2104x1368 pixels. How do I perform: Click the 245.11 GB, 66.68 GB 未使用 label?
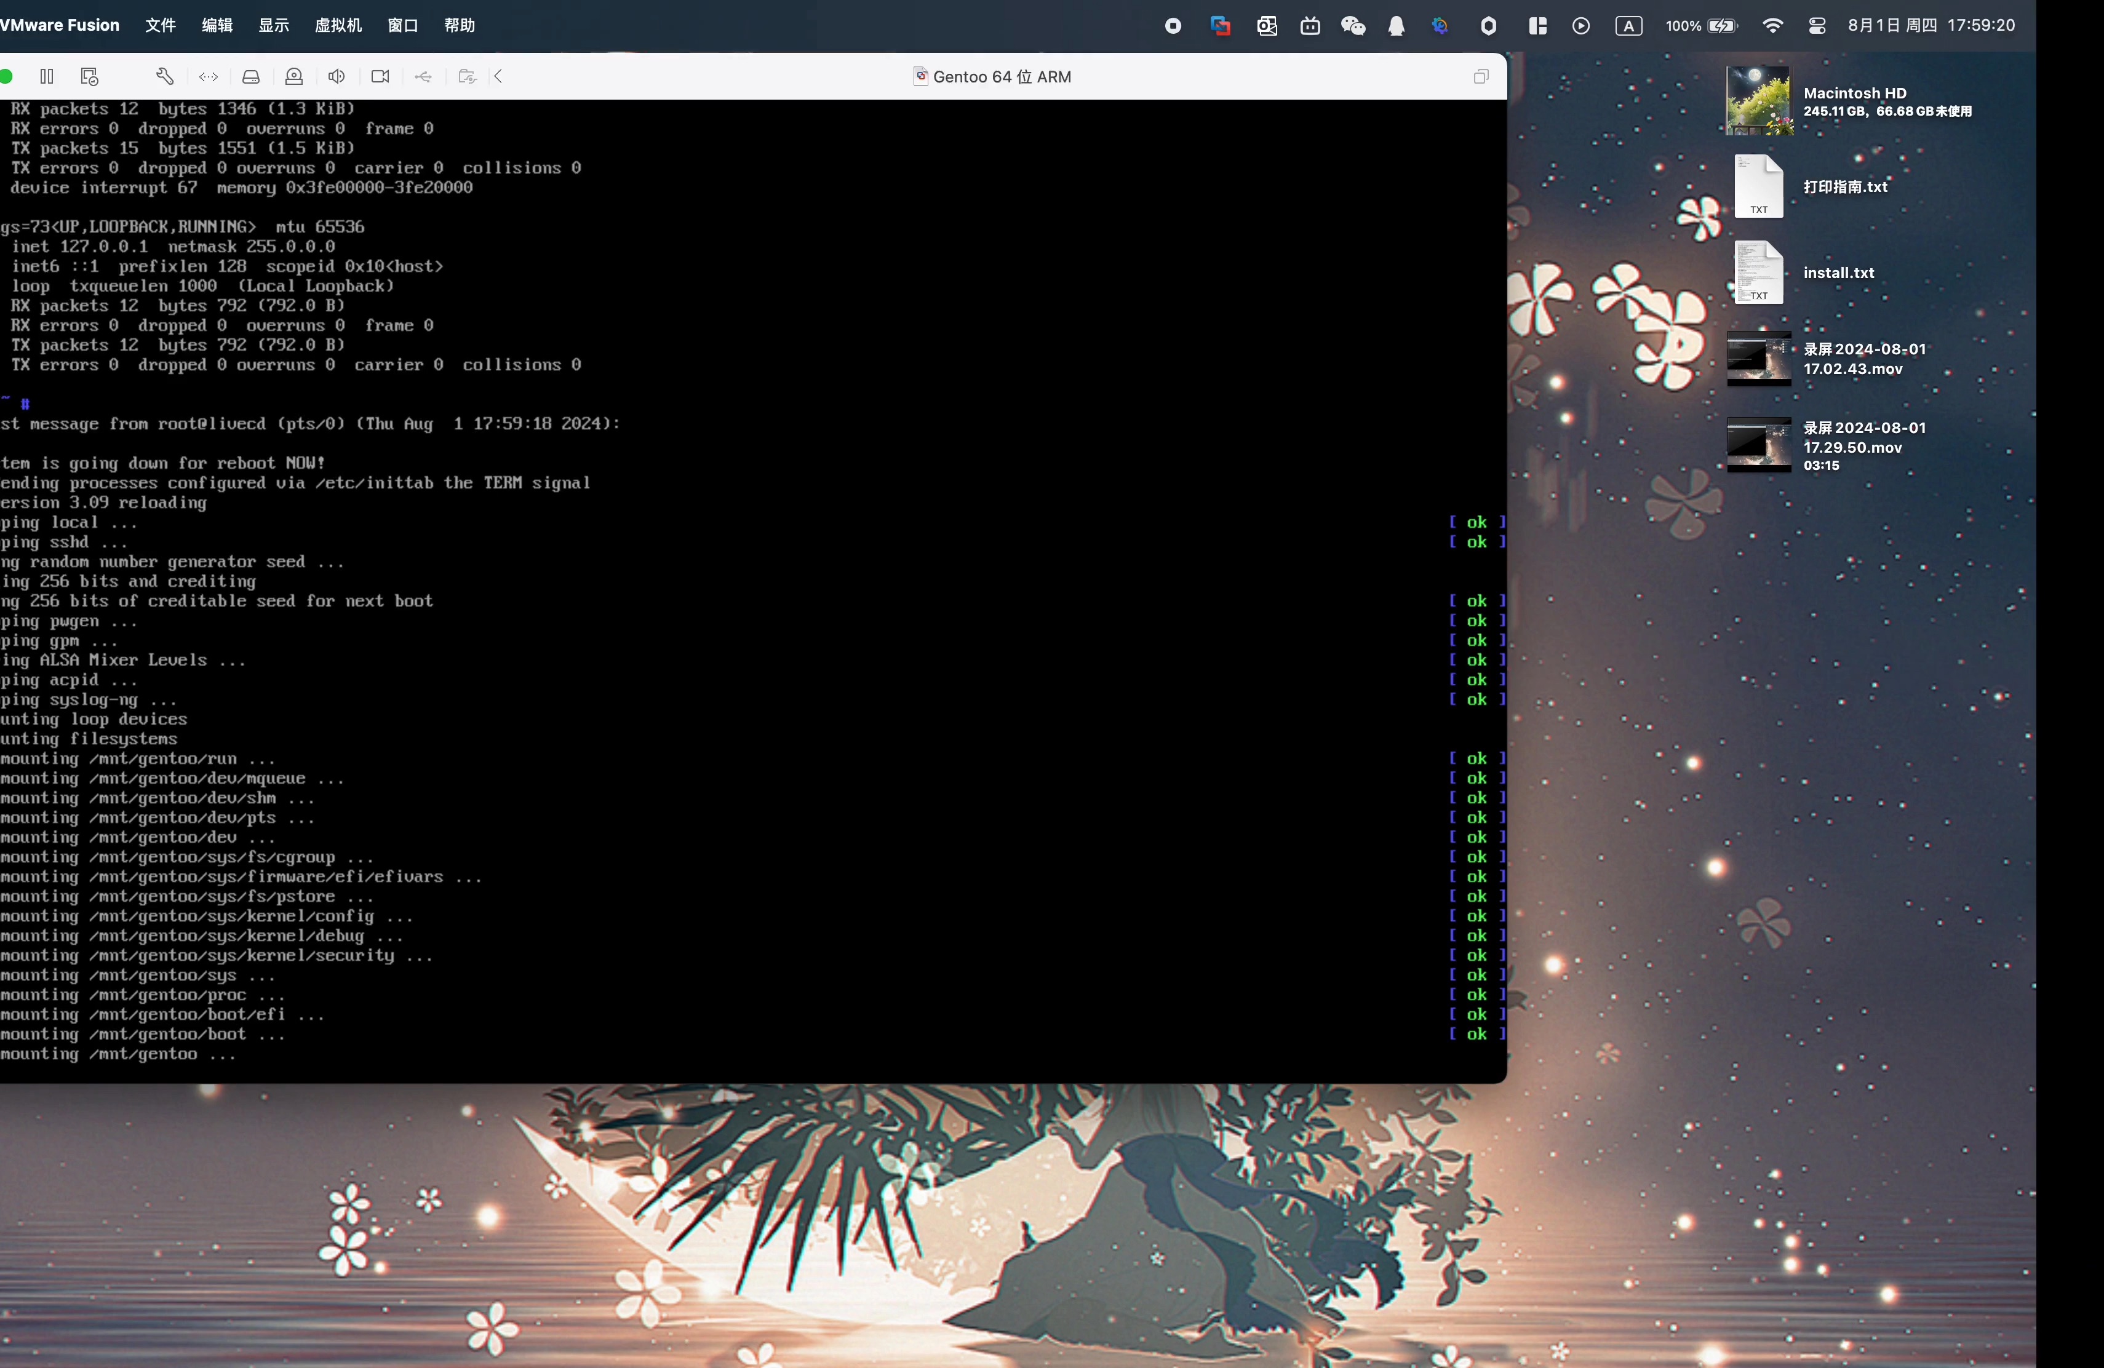click(1887, 111)
